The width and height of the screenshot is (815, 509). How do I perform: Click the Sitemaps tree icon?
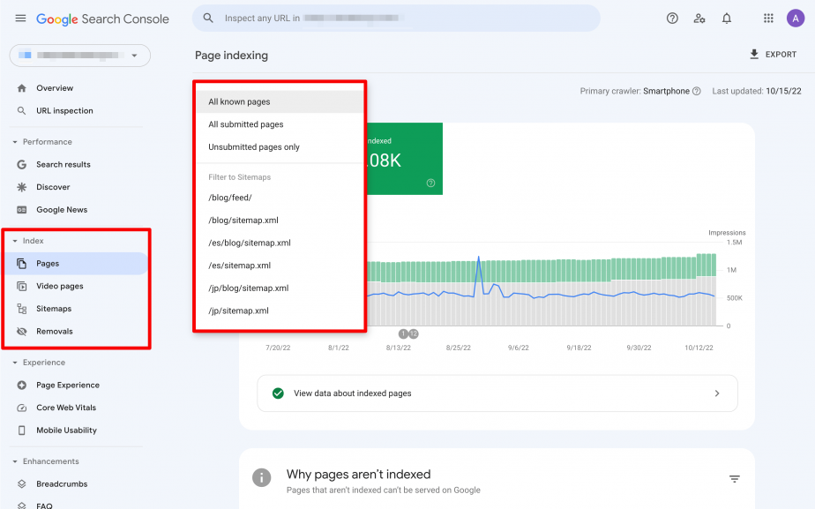(21, 309)
